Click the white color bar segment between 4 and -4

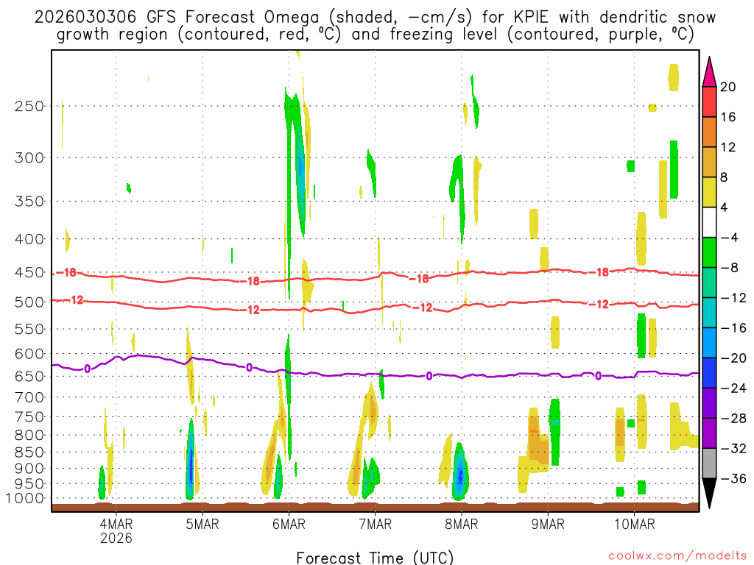point(709,222)
